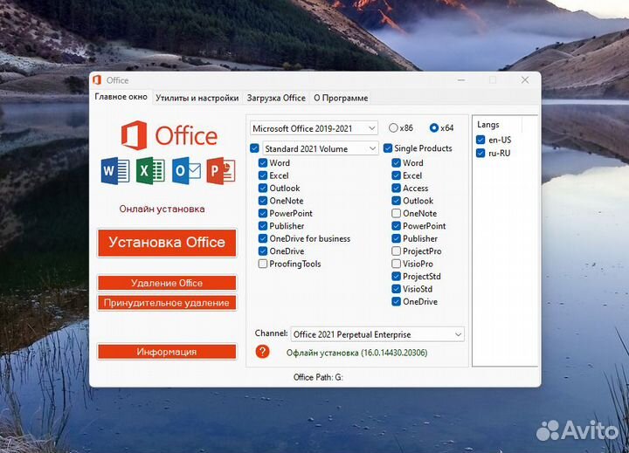The height and width of the screenshot is (453, 629).
Task: Uncheck Access under Single Products
Action: point(396,188)
